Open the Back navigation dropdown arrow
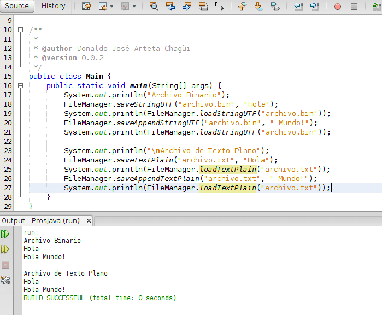This screenshot has width=382, height=315. tap(112, 7)
